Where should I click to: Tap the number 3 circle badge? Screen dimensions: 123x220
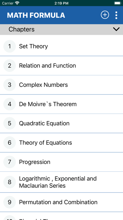(9, 85)
